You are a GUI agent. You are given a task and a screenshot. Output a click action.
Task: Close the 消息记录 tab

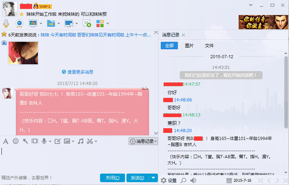[x=183, y=35]
